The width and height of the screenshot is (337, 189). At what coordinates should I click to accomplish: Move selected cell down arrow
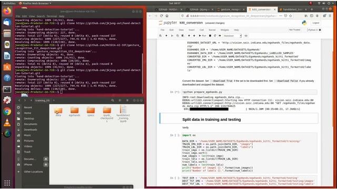[x=194, y=36]
